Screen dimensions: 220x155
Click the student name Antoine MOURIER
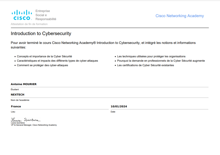tap(23, 84)
